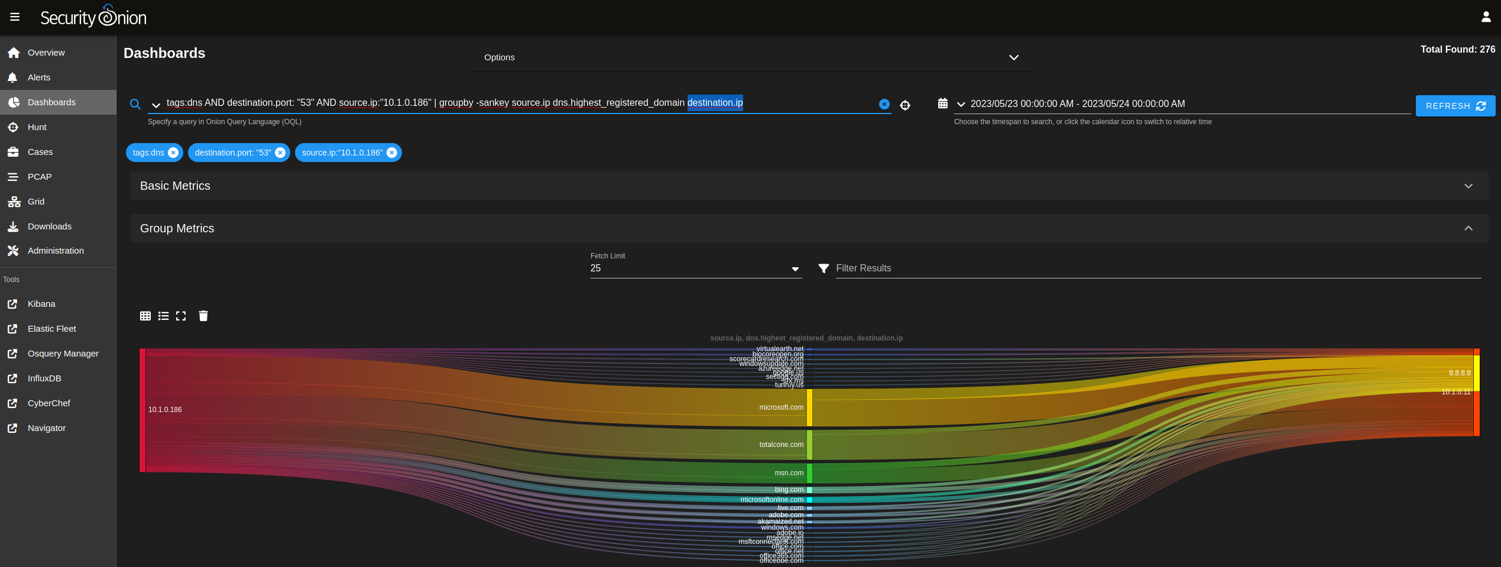Open the time range dropdown chevron

coord(961,104)
